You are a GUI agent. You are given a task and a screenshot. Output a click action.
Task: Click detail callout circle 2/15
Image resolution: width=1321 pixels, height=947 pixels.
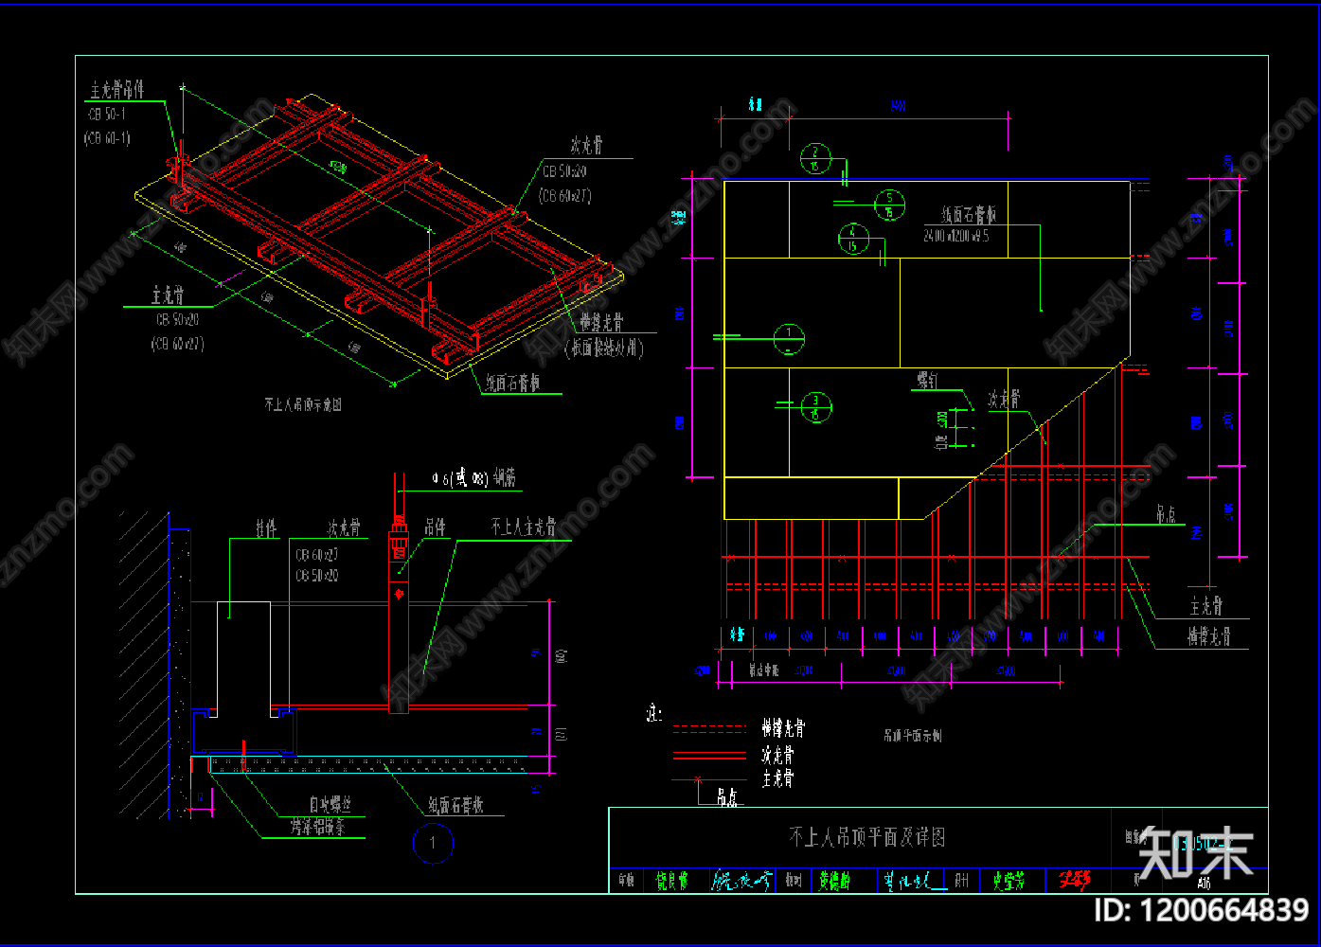click(x=815, y=158)
